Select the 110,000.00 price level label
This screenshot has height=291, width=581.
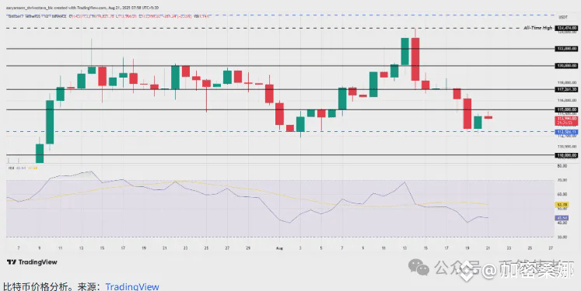566,155
